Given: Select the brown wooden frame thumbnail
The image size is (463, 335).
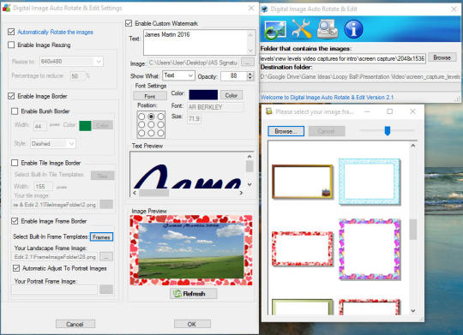Looking at the screenshot, I should click(303, 182).
